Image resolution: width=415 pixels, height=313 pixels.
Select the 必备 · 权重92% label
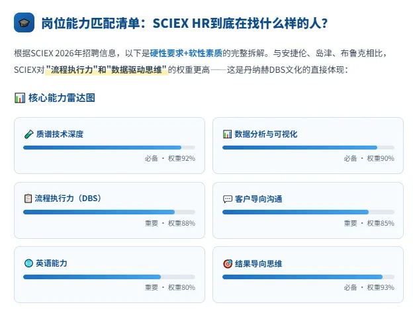point(170,158)
